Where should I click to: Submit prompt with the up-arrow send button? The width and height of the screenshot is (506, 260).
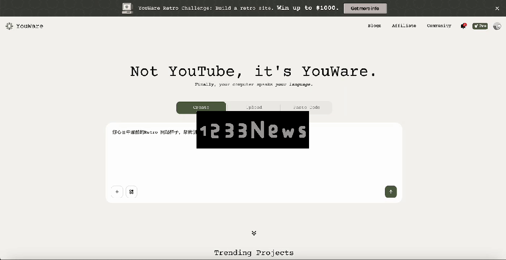point(391,192)
